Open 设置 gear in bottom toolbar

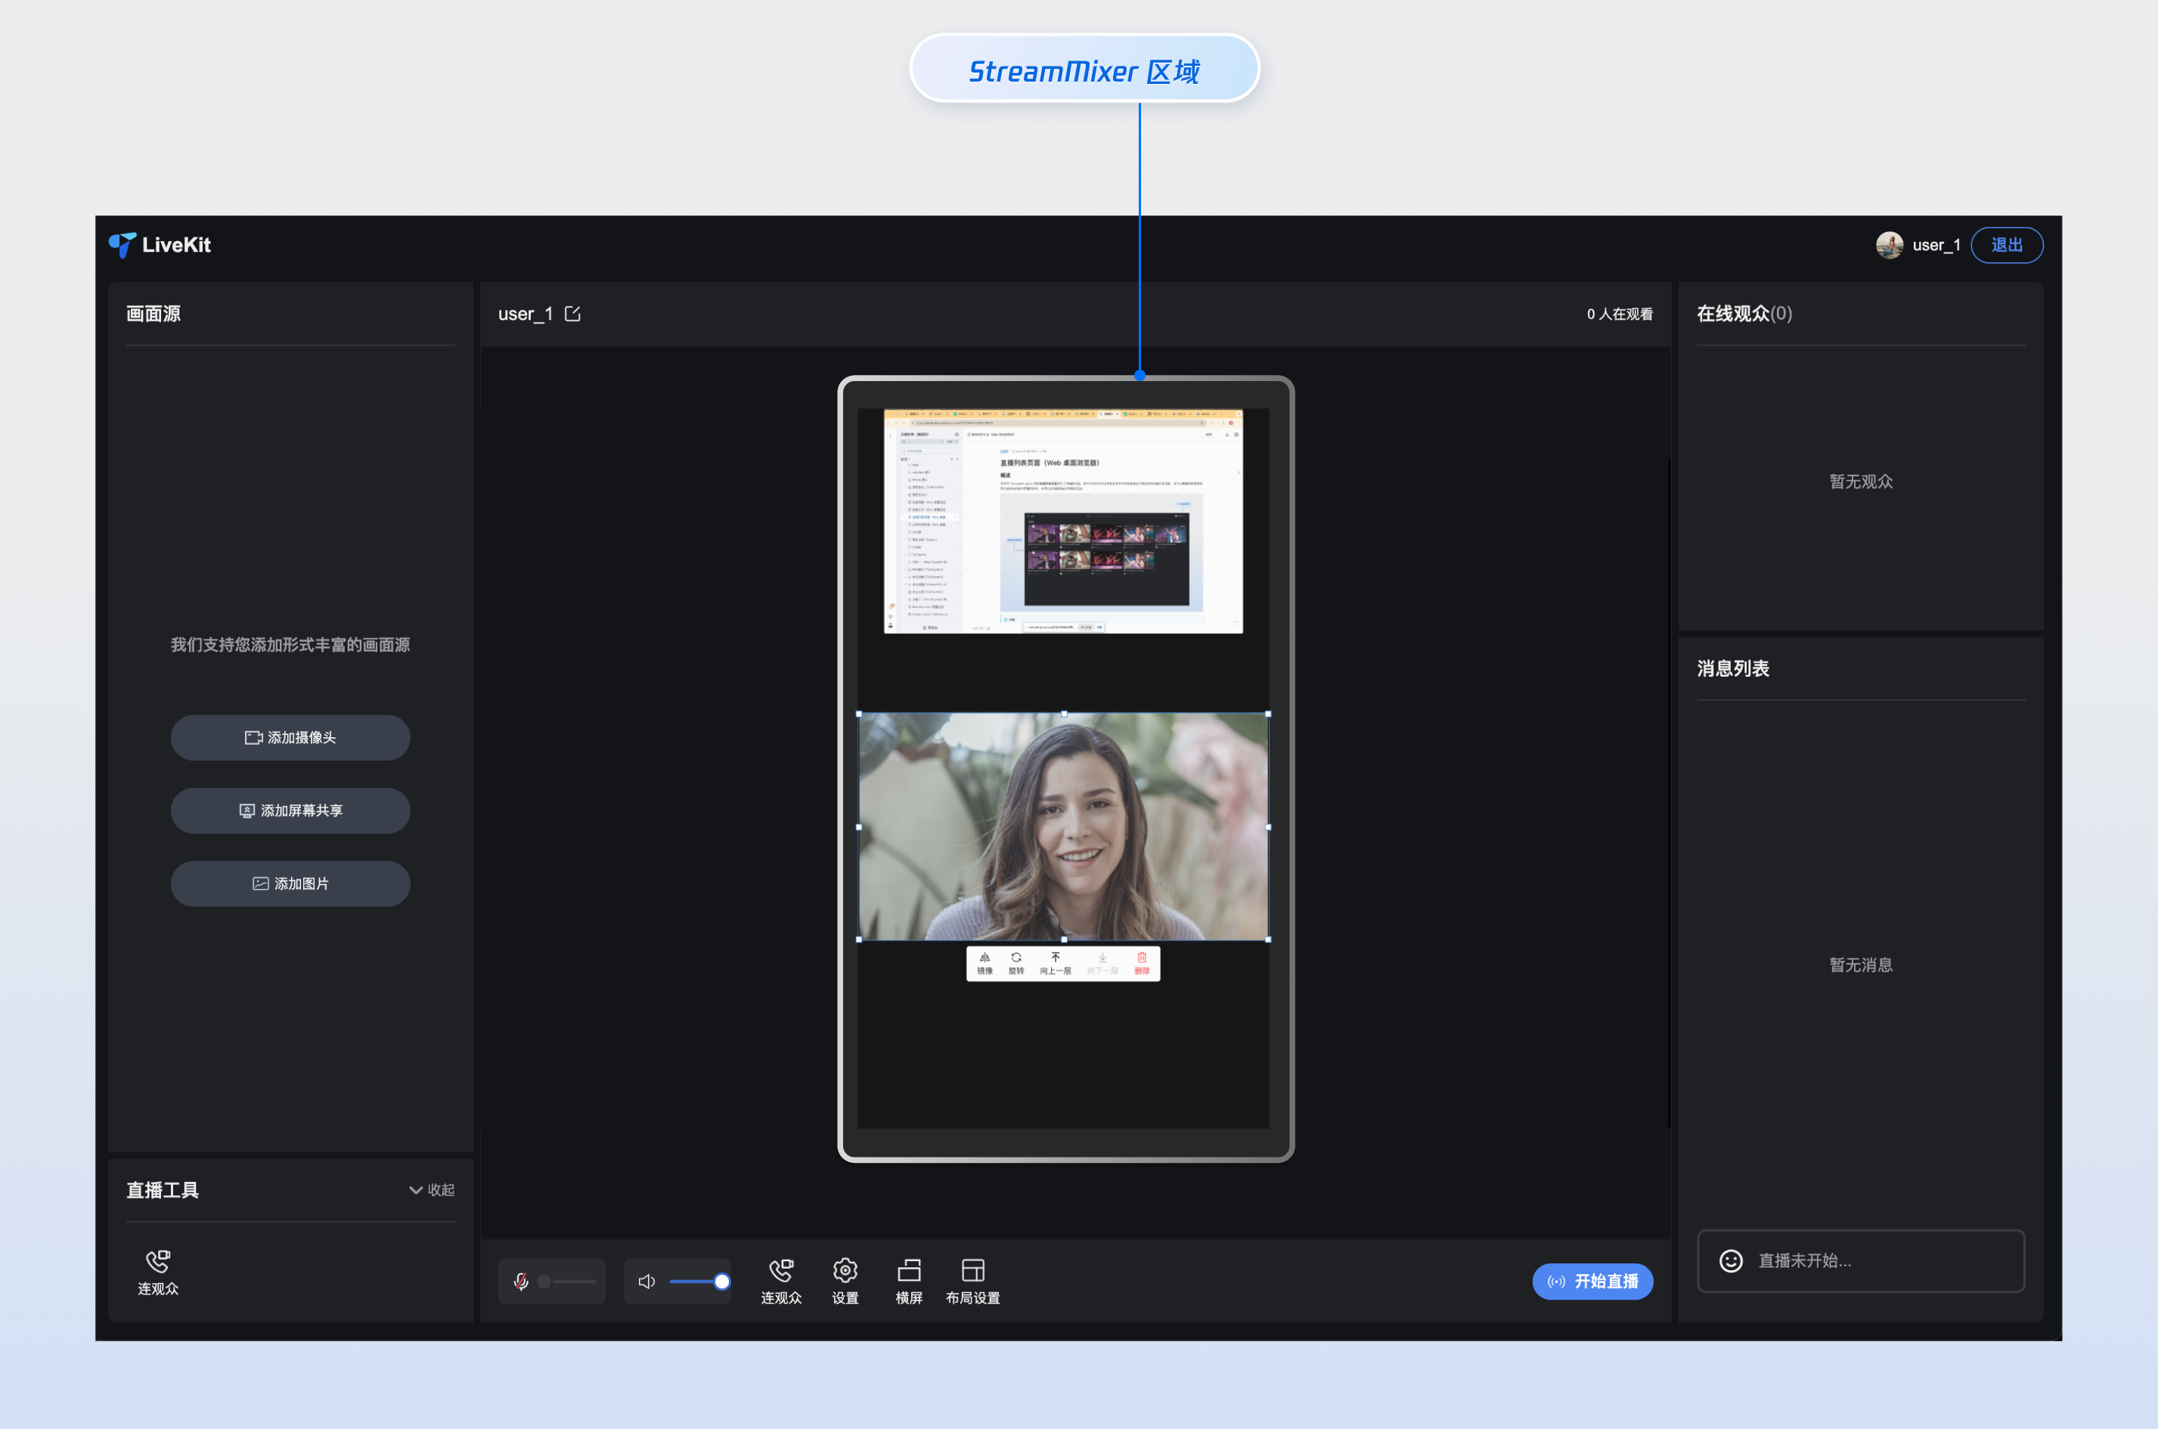[845, 1279]
